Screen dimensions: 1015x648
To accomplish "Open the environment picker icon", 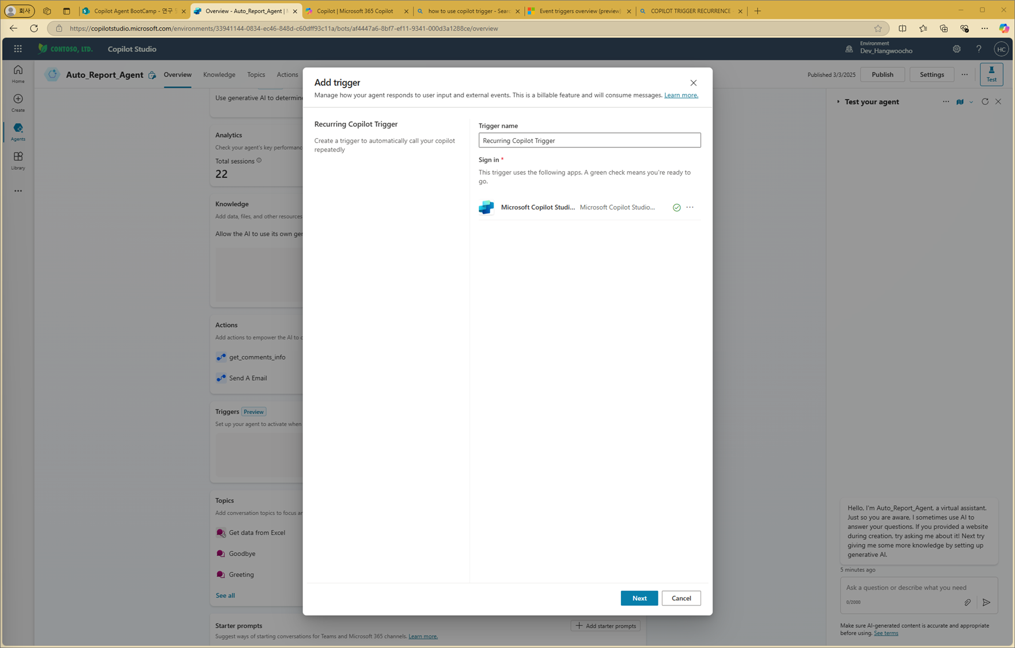I will (x=849, y=49).
